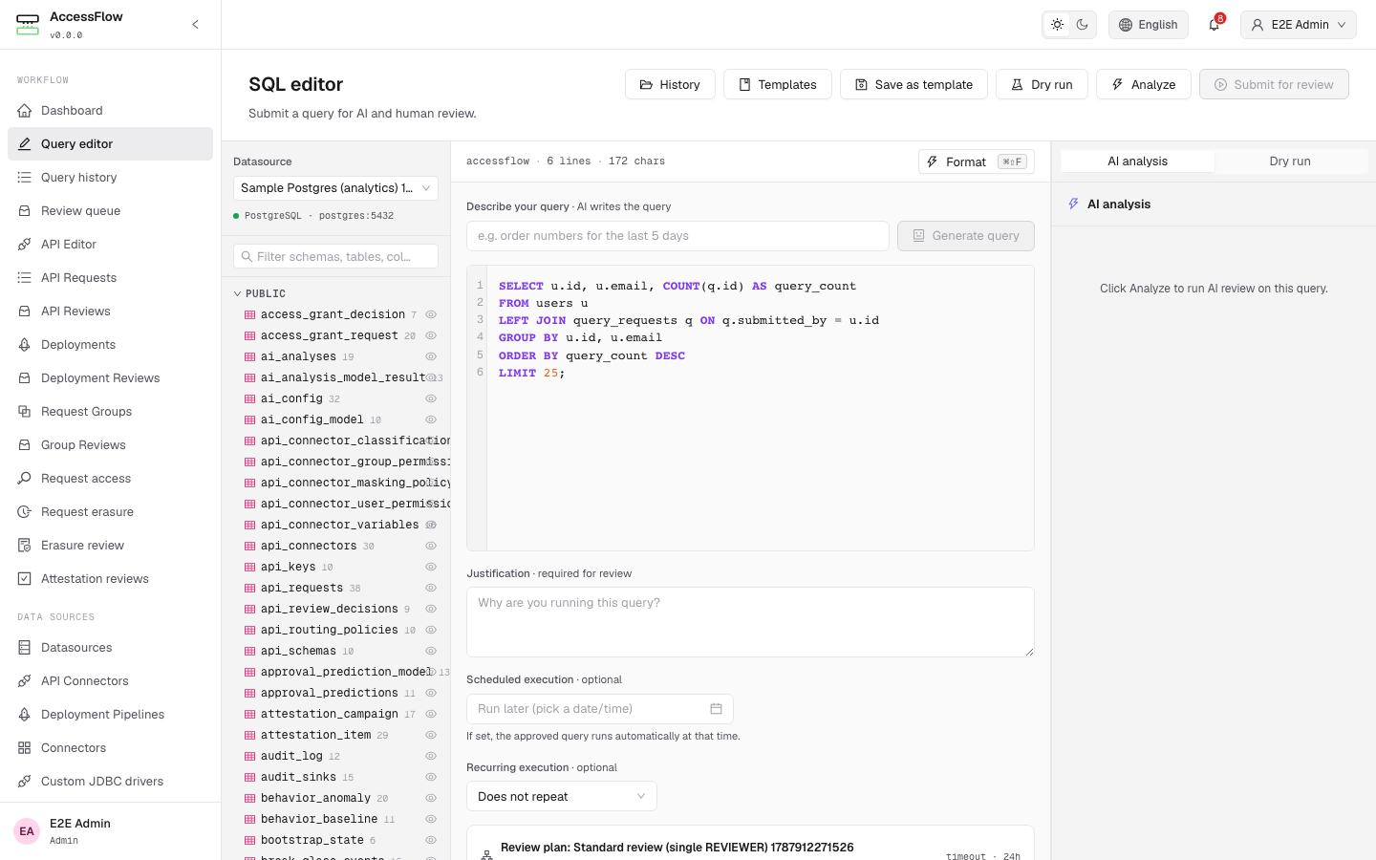Go to Review queue
Viewport: 1376px width, 860px height.
(x=110, y=211)
